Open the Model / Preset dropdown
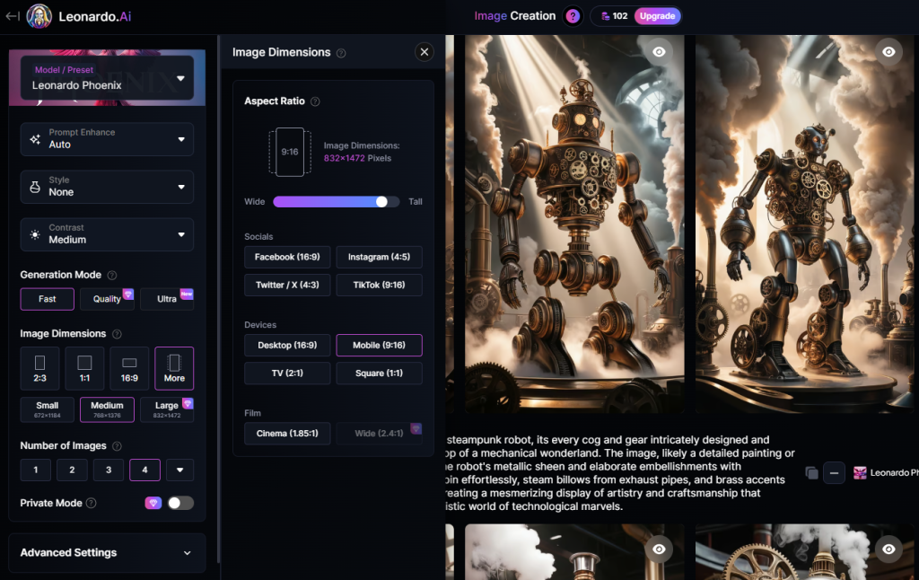Viewport: 919px width, 580px height. pyautogui.click(x=107, y=78)
